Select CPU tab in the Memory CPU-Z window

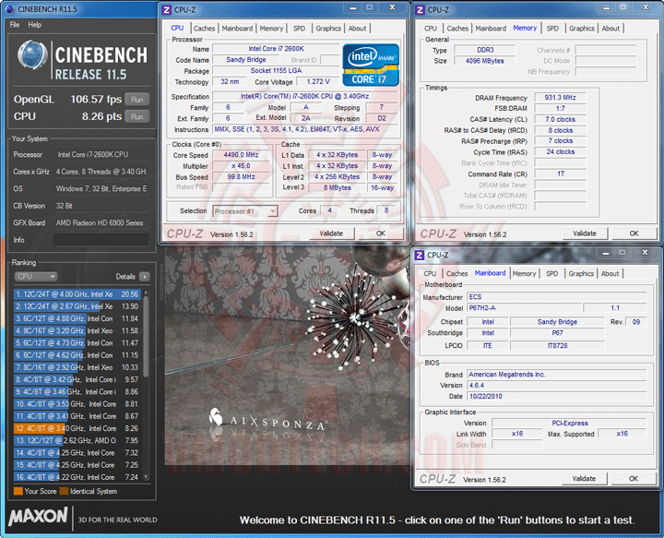point(431,29)
